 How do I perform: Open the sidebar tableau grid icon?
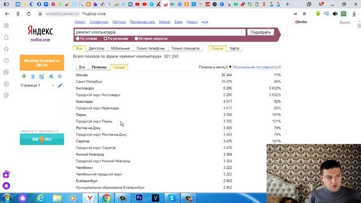click(x=6, y=25)
